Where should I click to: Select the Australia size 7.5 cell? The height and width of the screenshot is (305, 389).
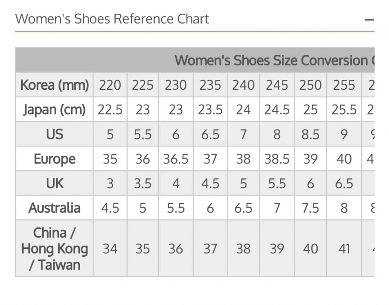tap(310, 208)
